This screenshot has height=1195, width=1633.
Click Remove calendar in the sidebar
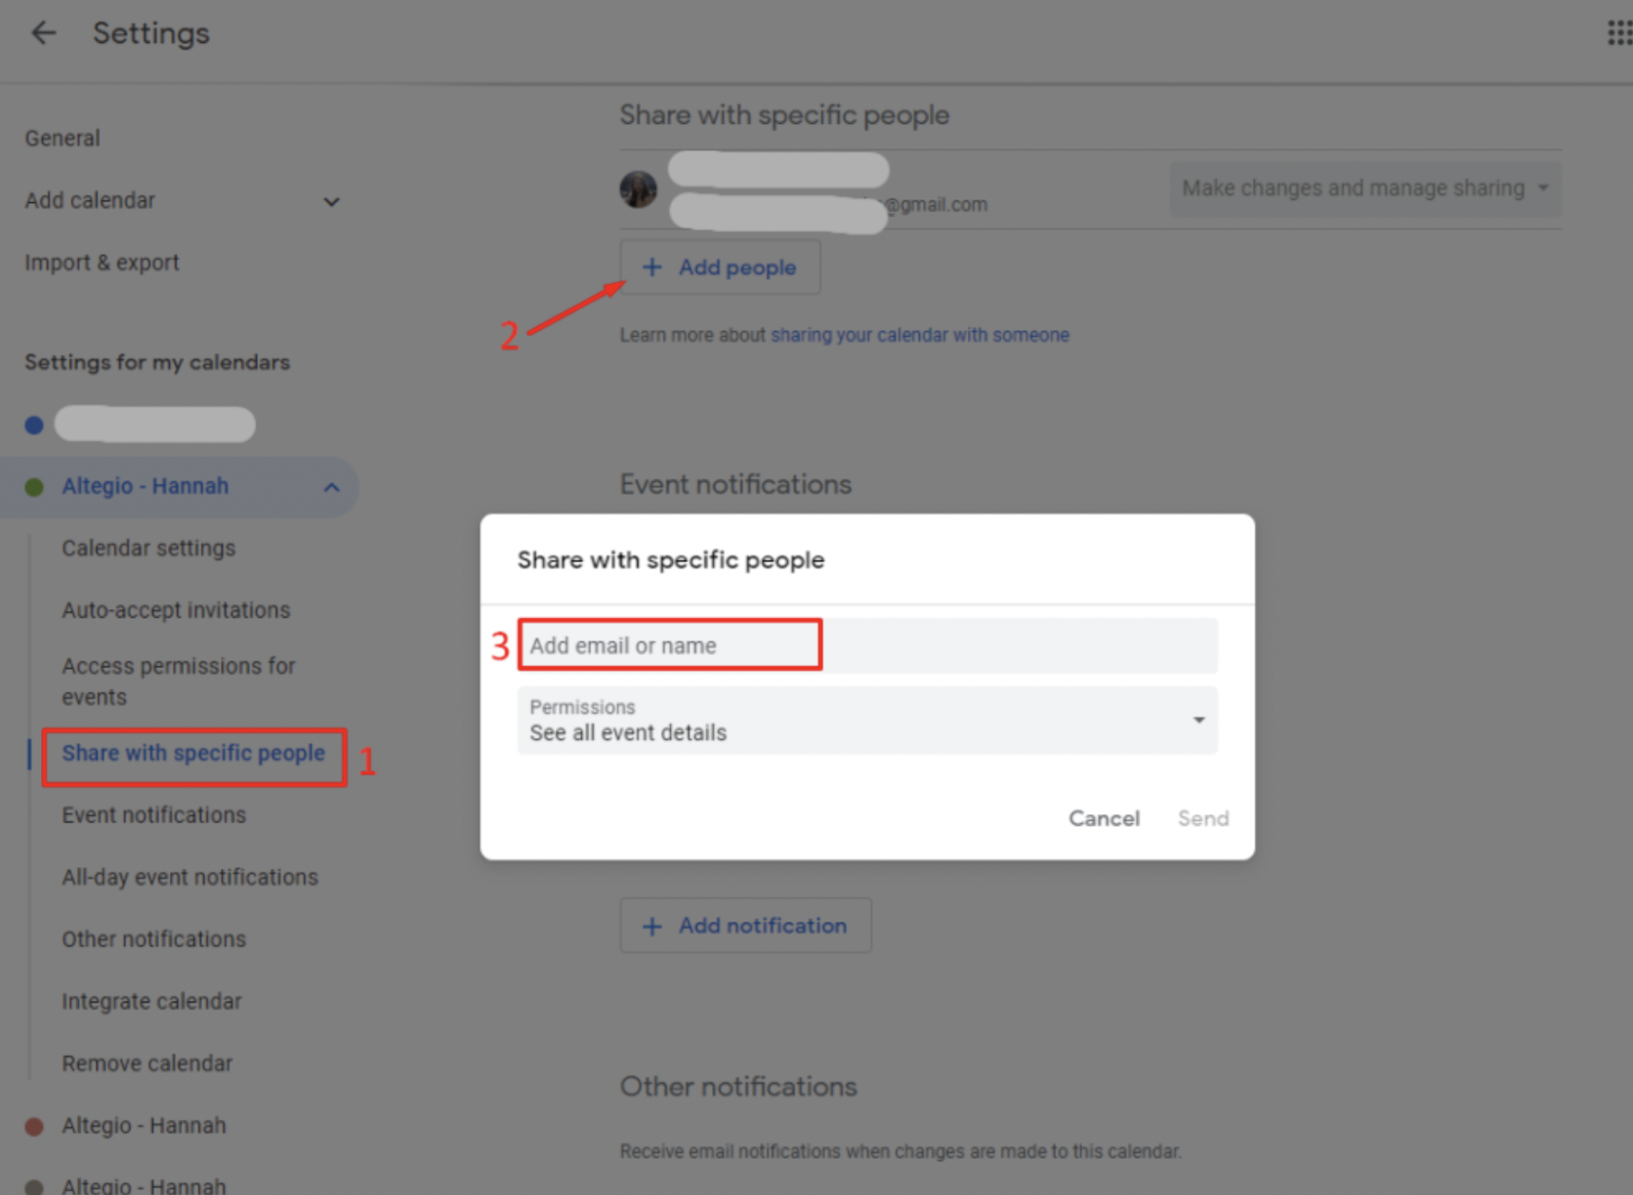(x=147, y=1063)
